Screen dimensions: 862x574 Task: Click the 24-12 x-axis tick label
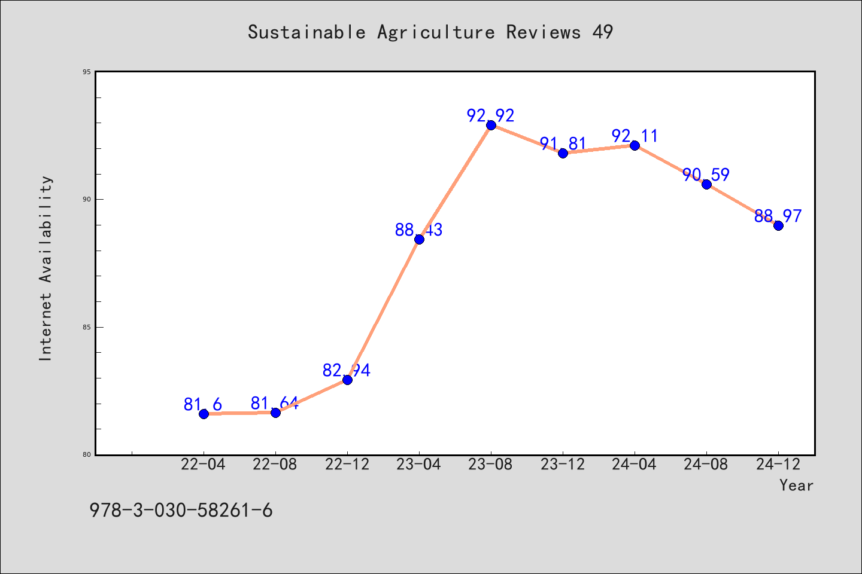coord(778,465)
